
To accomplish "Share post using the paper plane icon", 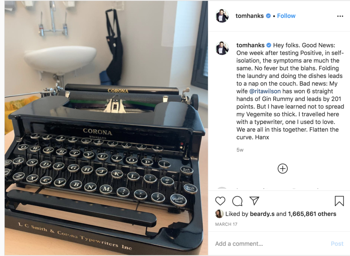I will coord(254,201).
